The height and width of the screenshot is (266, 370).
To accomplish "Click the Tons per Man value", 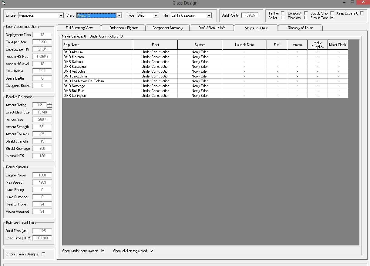I will point(42,42).
